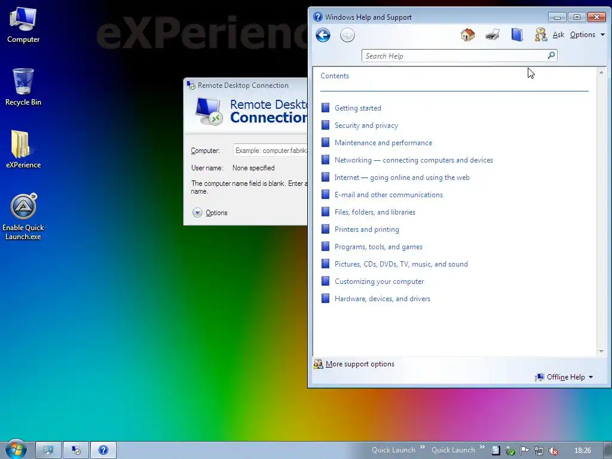Open Networking — connecting computers and devices
The width and height of the screenshot is (612, 459).
[x=414, y=160]
